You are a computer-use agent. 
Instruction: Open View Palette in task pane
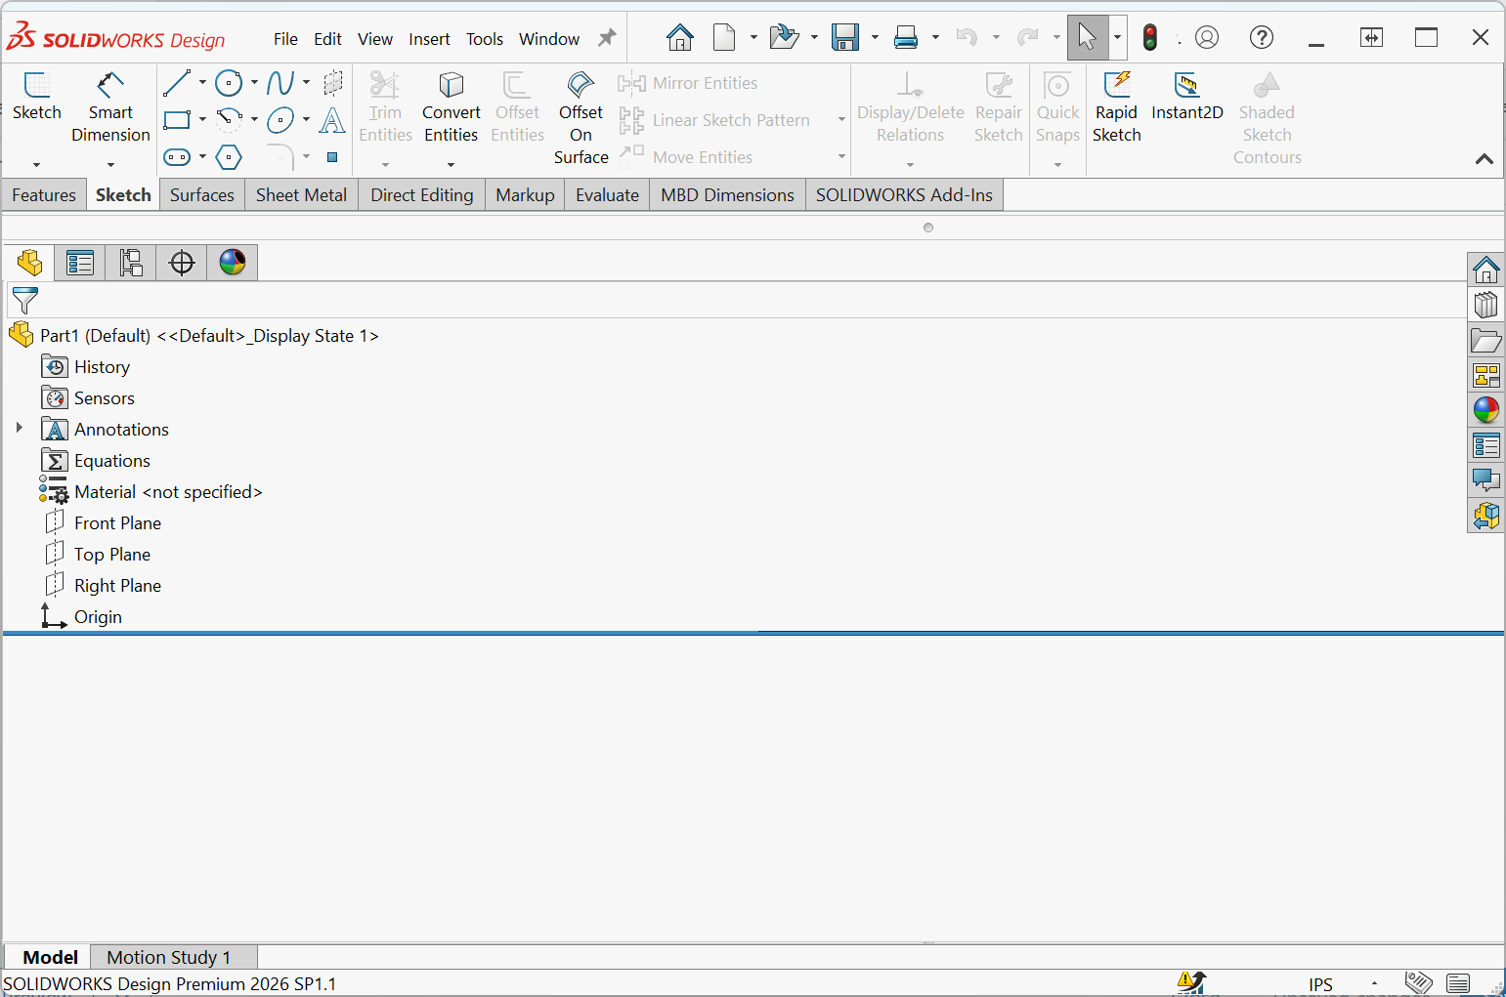[x=1485, y=375]
